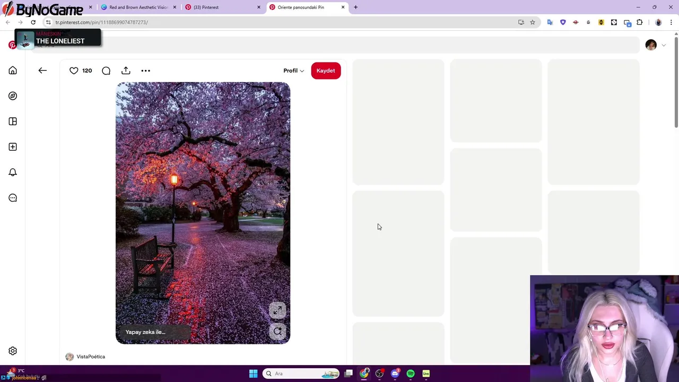Open the settings gear in Pinterest sidebar
The height and width of the screenshot is (382, 679).
click(x=13, y=351)
